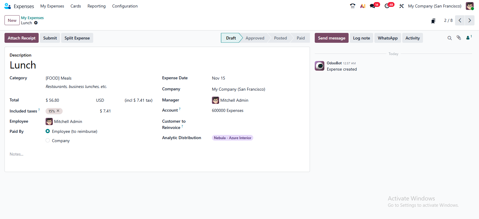Open the activities clock icon

tap(387, 6)
